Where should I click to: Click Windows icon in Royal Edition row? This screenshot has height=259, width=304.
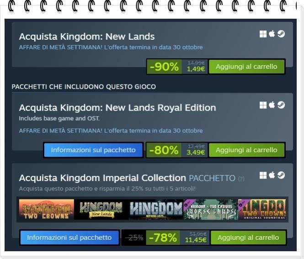263,106
